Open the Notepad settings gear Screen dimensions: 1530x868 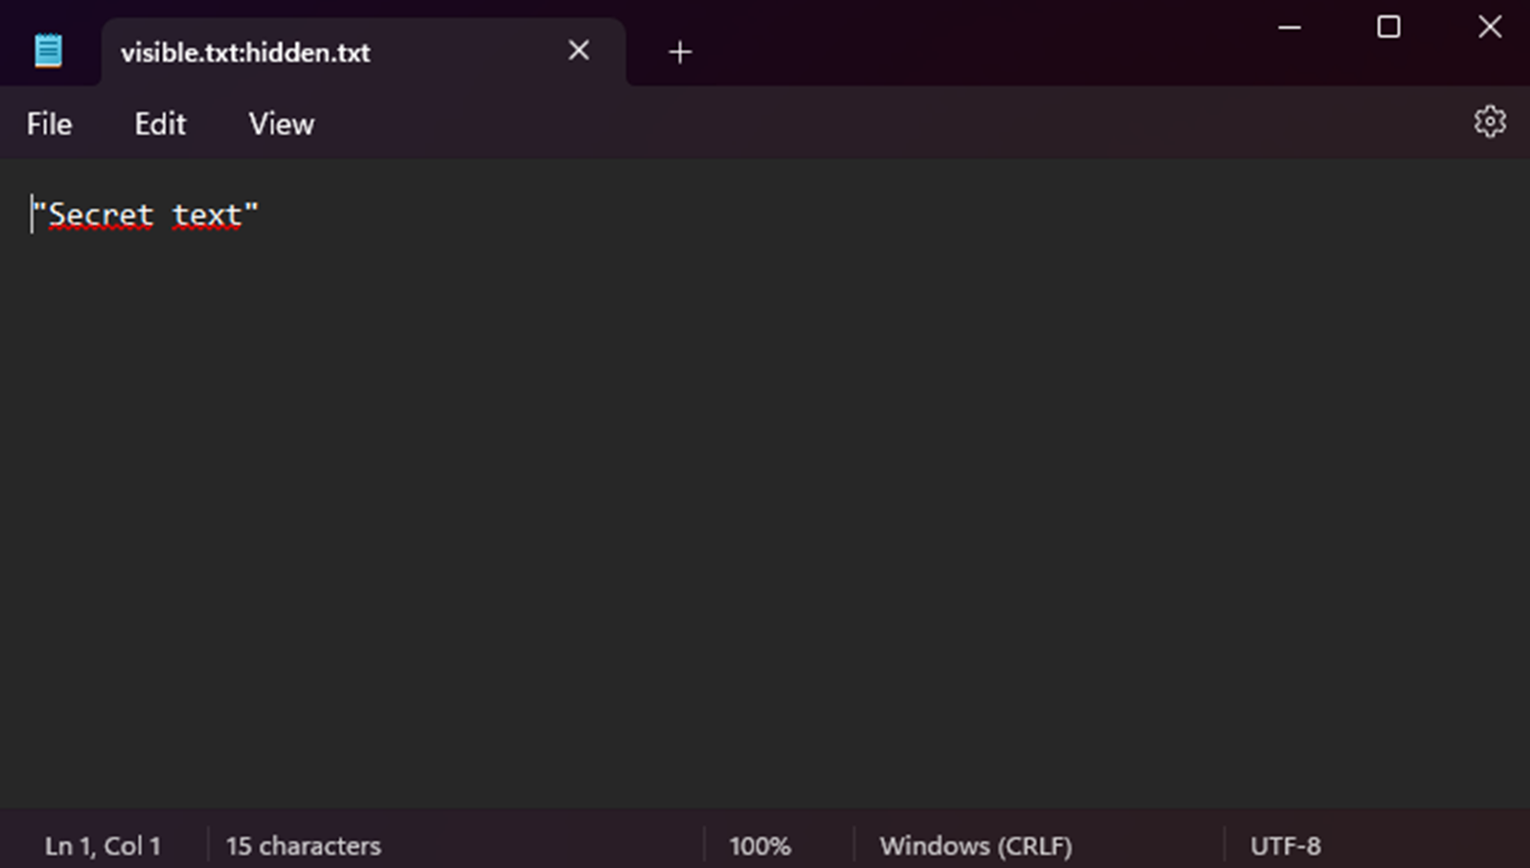point(1490,121)
